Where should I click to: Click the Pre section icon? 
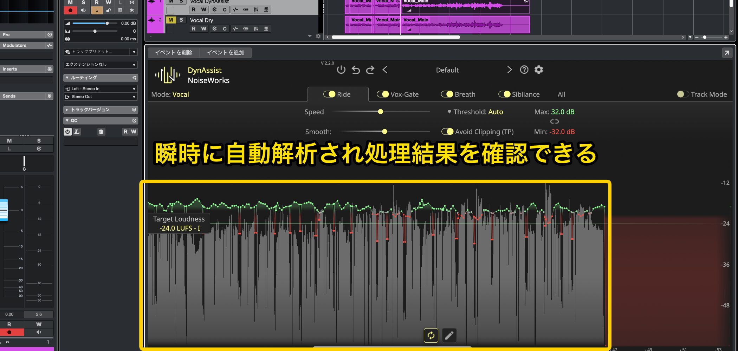click(x=50, y=35)
